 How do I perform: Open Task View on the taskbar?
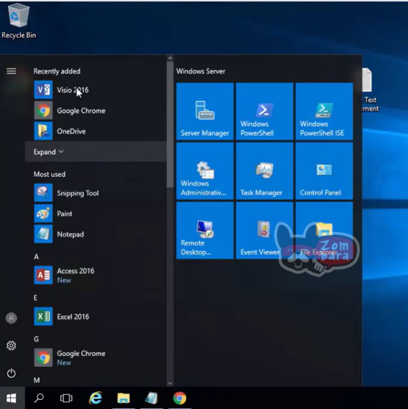click(x=66, y=398)
